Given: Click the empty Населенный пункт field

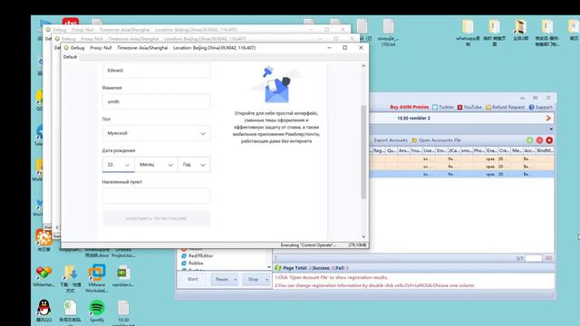Looking at the screenshot, I should coord(156,196).
